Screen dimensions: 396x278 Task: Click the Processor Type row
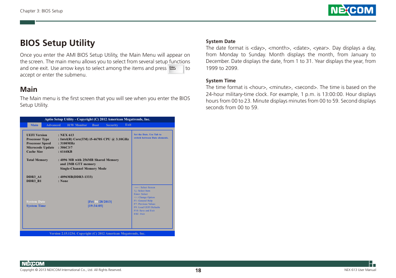click(x=78, y=139)
